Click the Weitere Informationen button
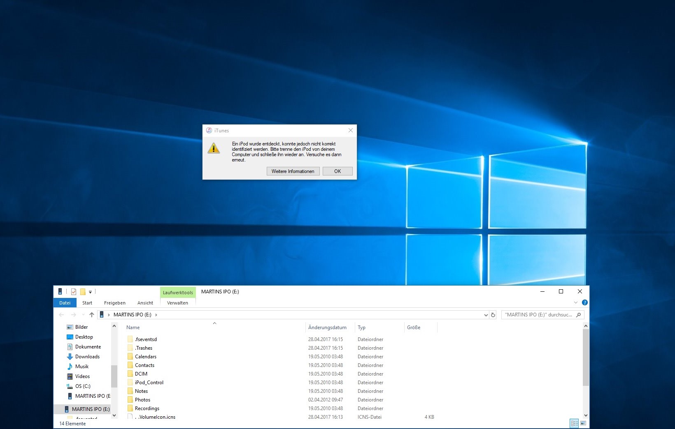675x429 pixels. (x=293, y=171)
